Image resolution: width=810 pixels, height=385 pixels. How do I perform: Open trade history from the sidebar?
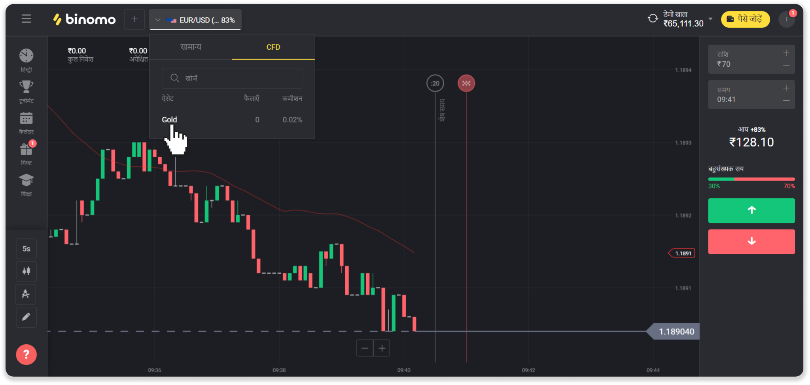[26, 60]
